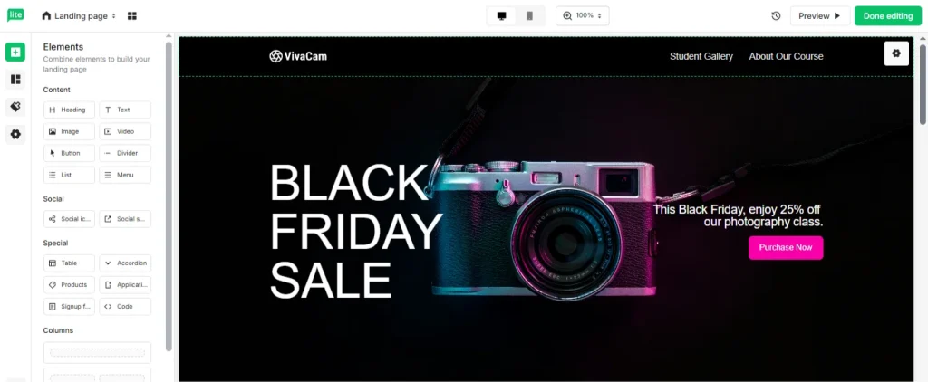Screen dimensions: 928x382
Task: Click the Purchase Now pink button
Action: click(786, 248)
